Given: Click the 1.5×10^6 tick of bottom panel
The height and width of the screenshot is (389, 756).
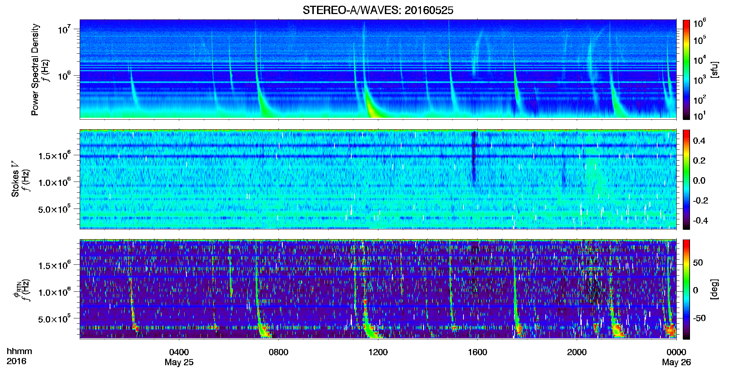Looking at the screenshot, I should 54,265.
